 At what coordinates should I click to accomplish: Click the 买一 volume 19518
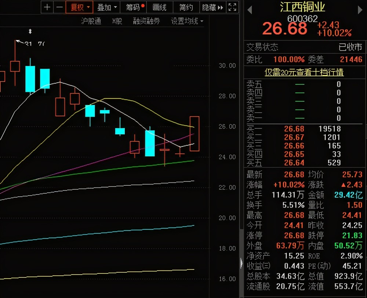click(330, 129)
